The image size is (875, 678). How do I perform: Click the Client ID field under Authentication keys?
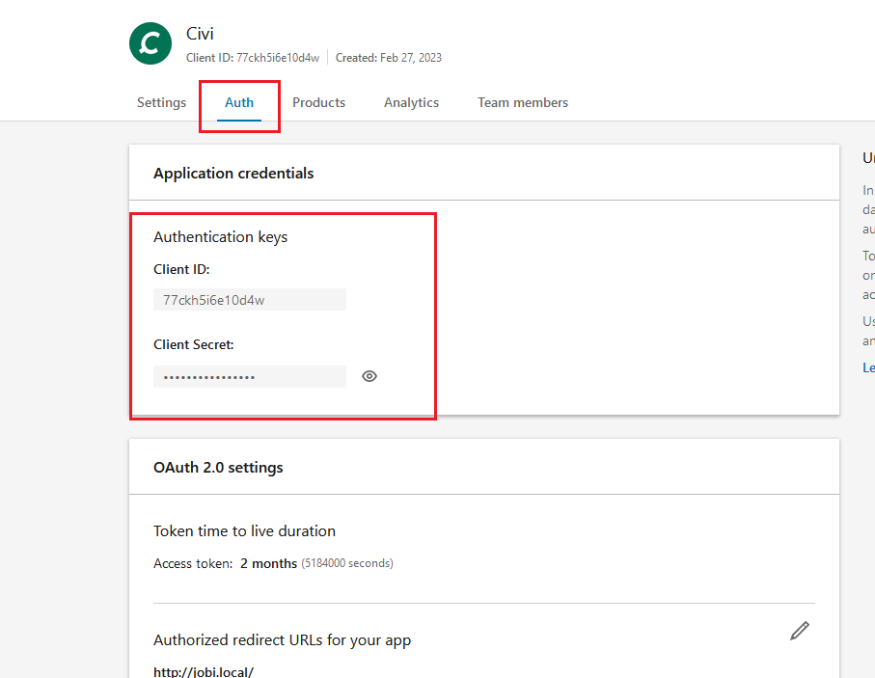(x=249, y=300)
